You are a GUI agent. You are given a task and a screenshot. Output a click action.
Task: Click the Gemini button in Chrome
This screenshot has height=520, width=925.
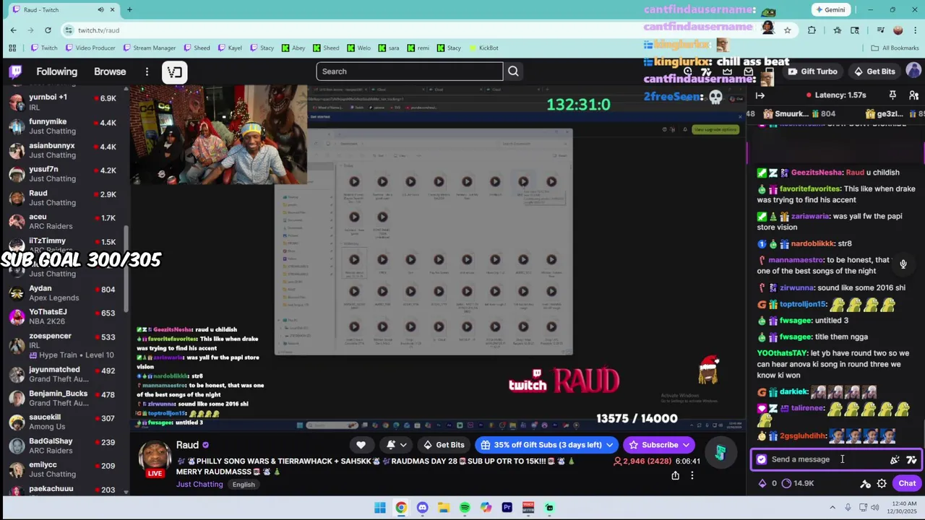(830, 9)
